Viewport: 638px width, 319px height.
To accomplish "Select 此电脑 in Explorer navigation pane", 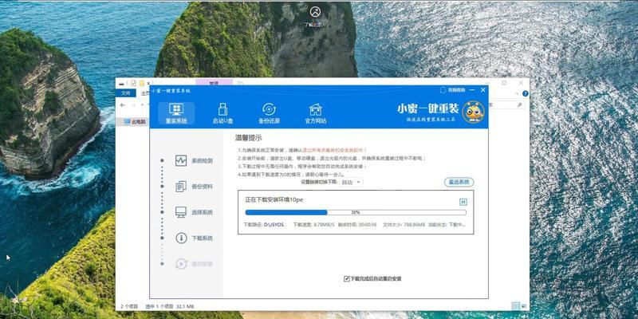I will [x=135, y=122].
